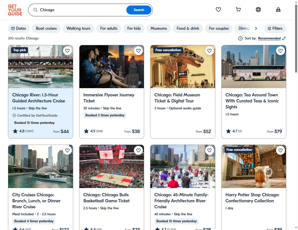This screenshot has height=230, width=298.
Task: Open the shopping cart icon
Action: 238,9
